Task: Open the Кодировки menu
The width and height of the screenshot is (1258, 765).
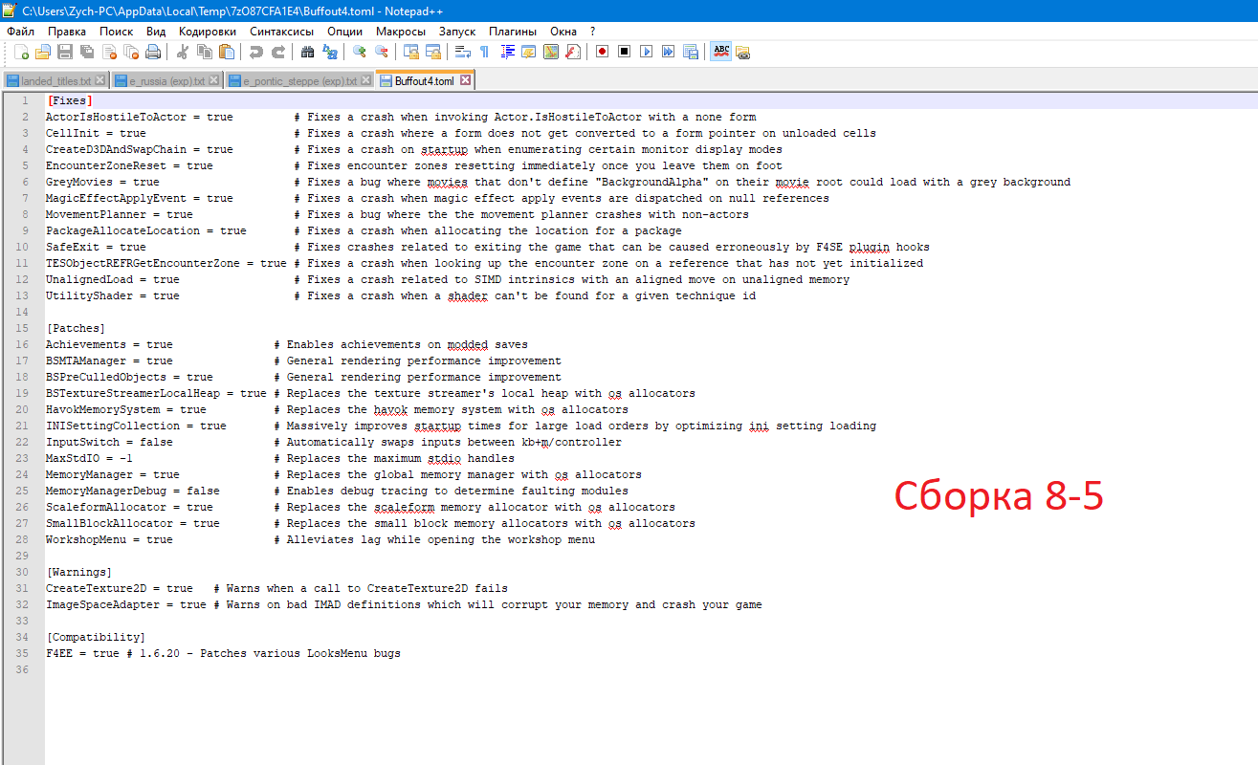Action: 207,32
